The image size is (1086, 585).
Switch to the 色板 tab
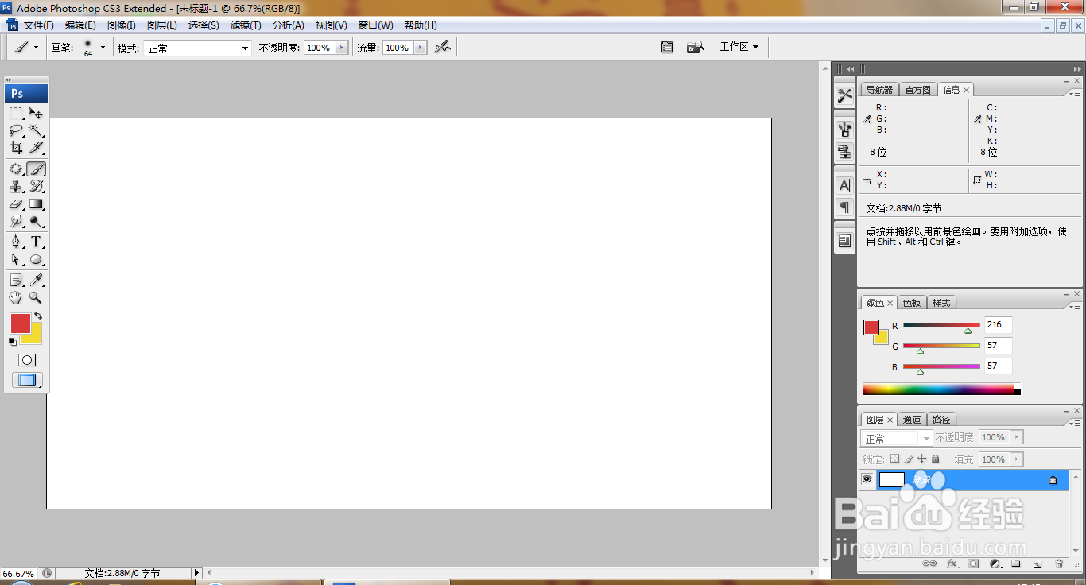tap(912, 303)
